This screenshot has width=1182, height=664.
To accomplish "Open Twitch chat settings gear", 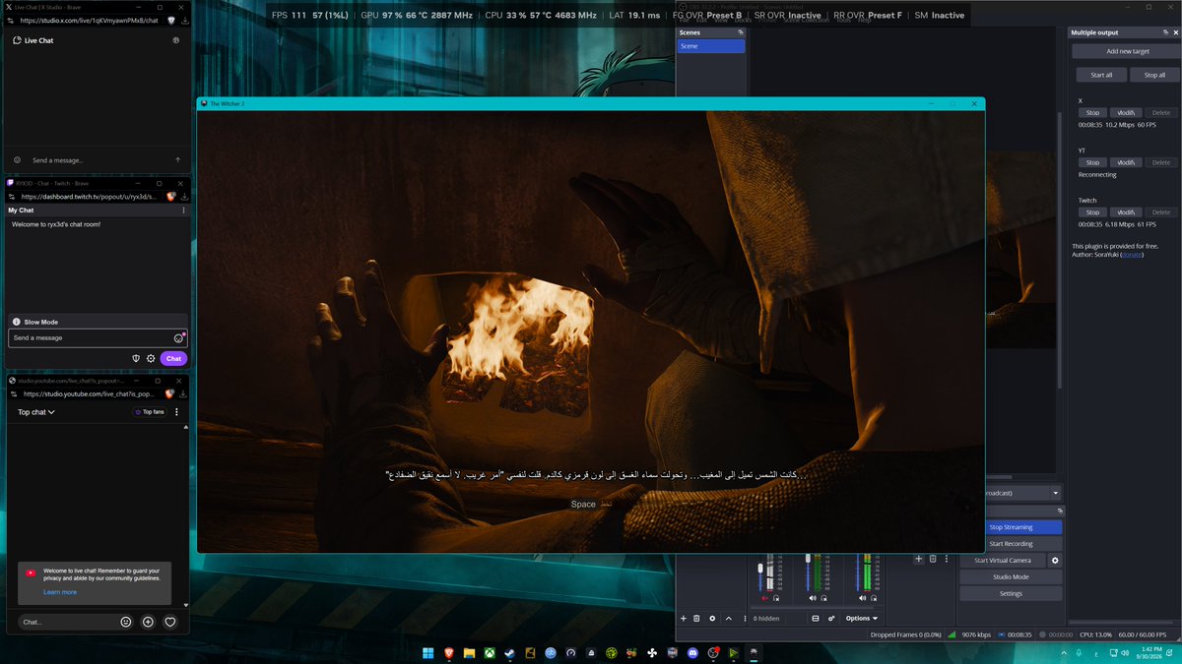I will tap(151, 358).
